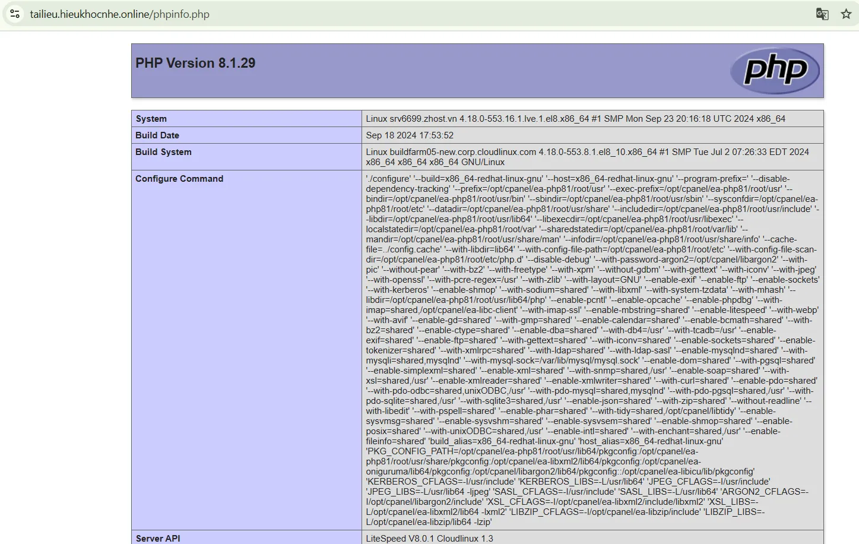Select the Build System row label
Viewport: 859px width, 544px height.
163,152
